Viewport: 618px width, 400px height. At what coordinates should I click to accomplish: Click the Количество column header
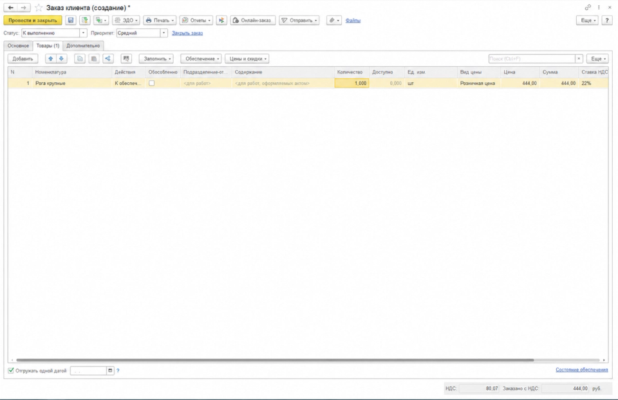pos(352,72)
